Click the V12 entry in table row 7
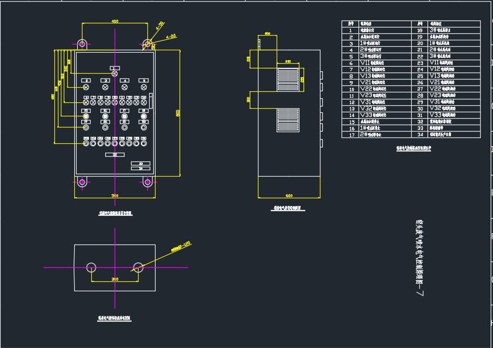This screenshot has height=348, width=493. 373,70
